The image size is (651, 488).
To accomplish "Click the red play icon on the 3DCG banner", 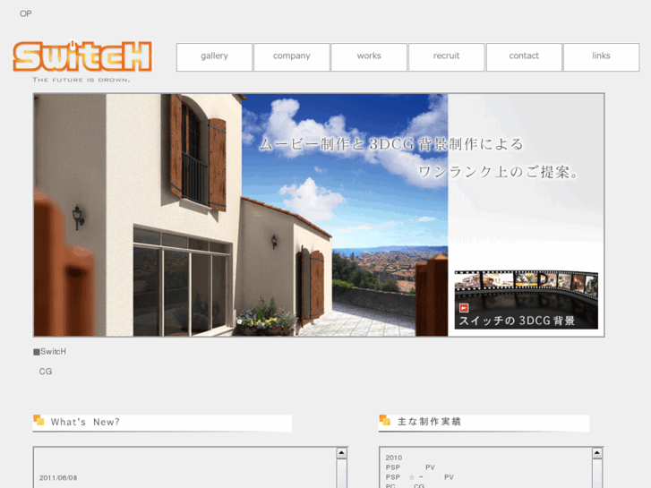I will pos(464,308).
